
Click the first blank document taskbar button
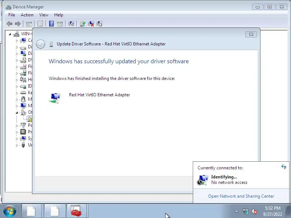pyautogui.click(x=31, y=211)
